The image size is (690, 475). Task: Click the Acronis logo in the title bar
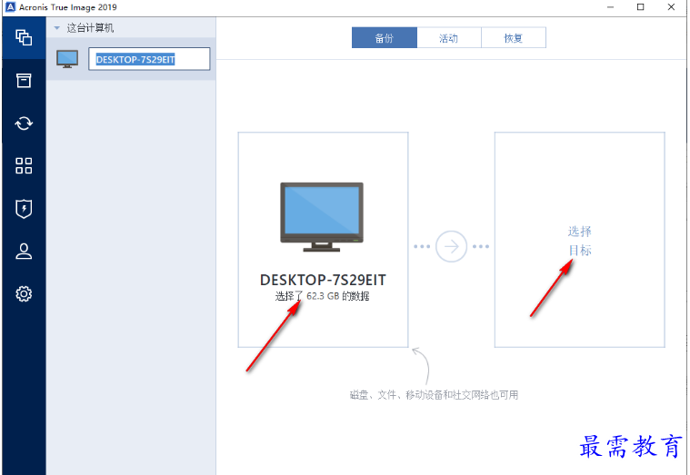(x=10, y=7)
